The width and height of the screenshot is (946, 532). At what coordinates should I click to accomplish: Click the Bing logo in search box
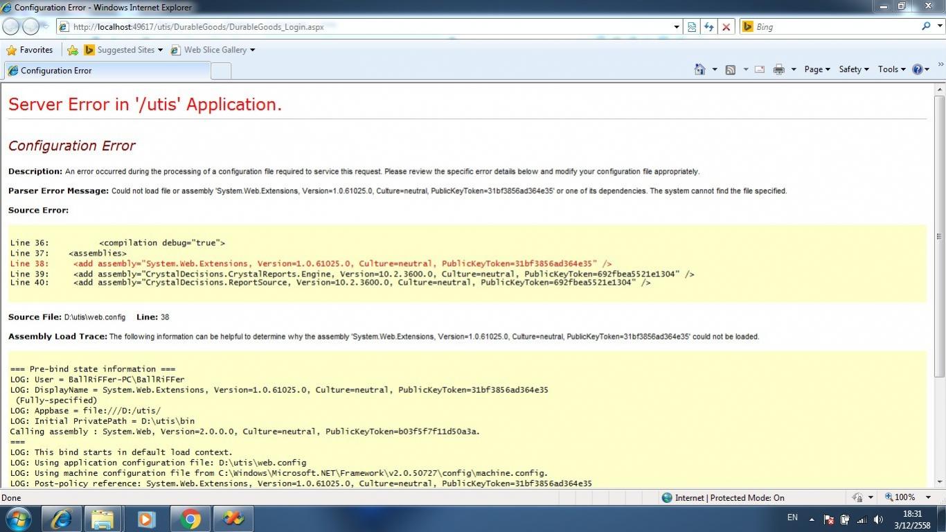point(747,26)
